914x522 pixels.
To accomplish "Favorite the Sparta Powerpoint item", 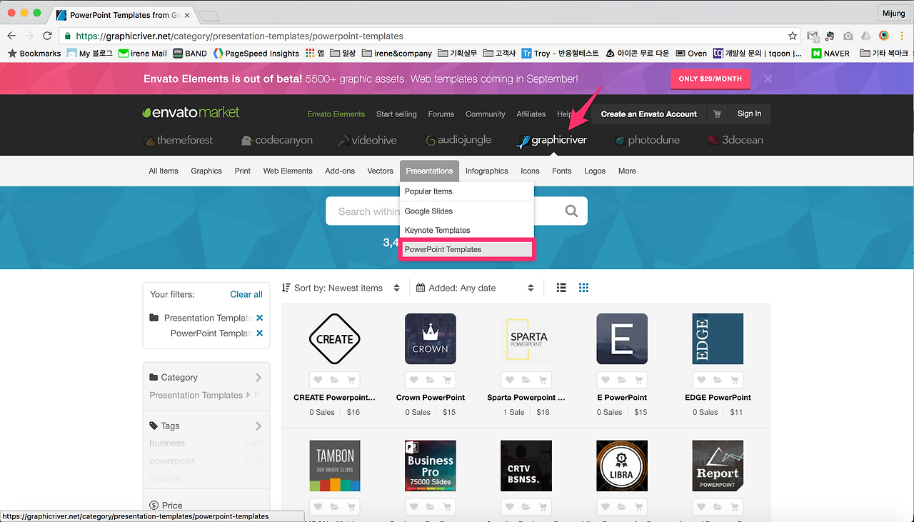I will coord(509,380).
